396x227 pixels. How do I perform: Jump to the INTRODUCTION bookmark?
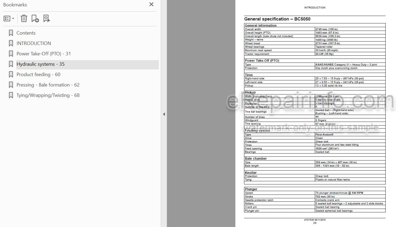[x=34, y=43]
